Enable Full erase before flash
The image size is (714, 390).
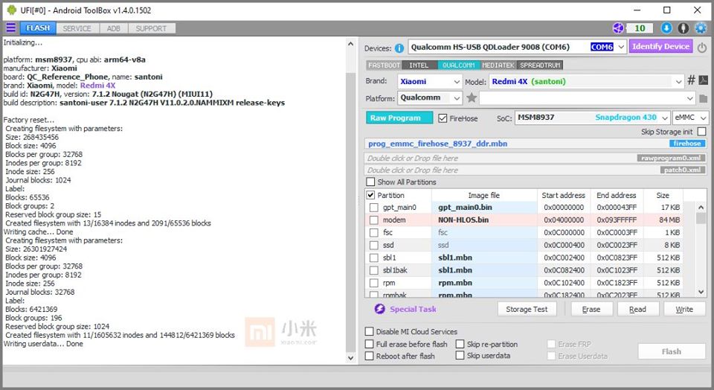point(370,344)
